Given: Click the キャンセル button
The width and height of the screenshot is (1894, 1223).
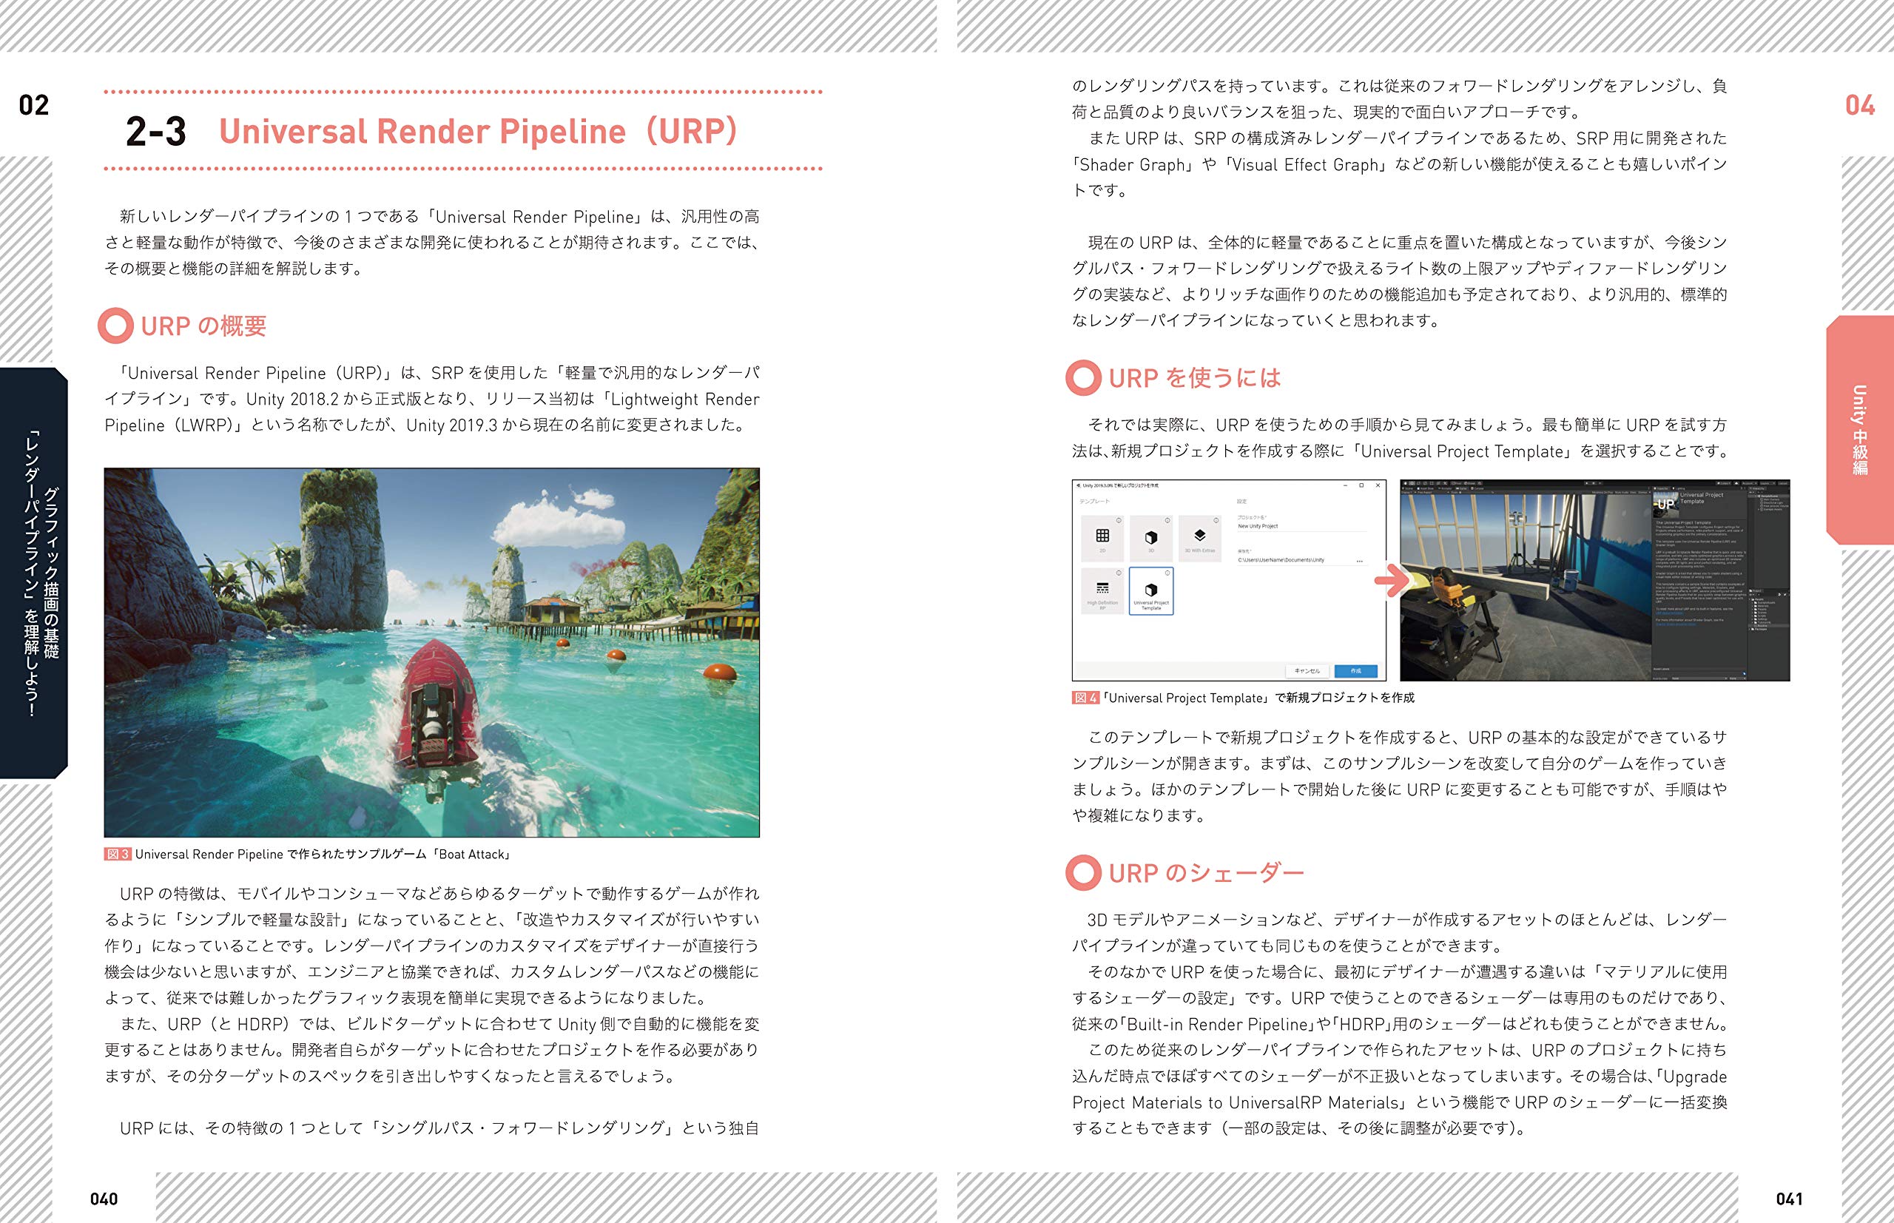Looking at the screenshot, I should tap(1307, 671).
